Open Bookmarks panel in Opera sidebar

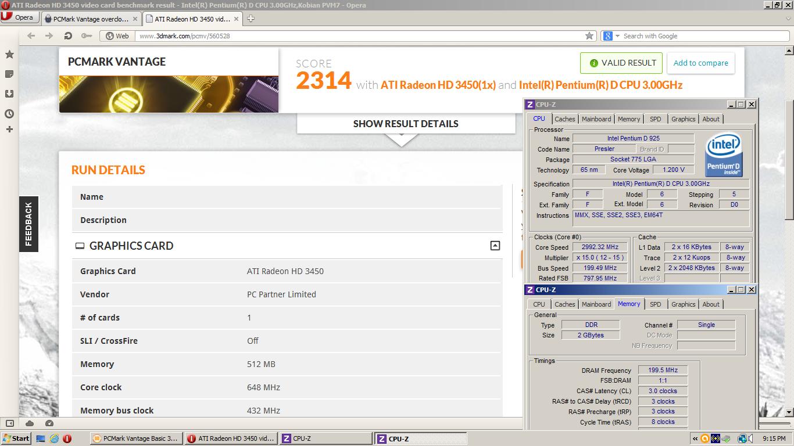coord(9,55)
